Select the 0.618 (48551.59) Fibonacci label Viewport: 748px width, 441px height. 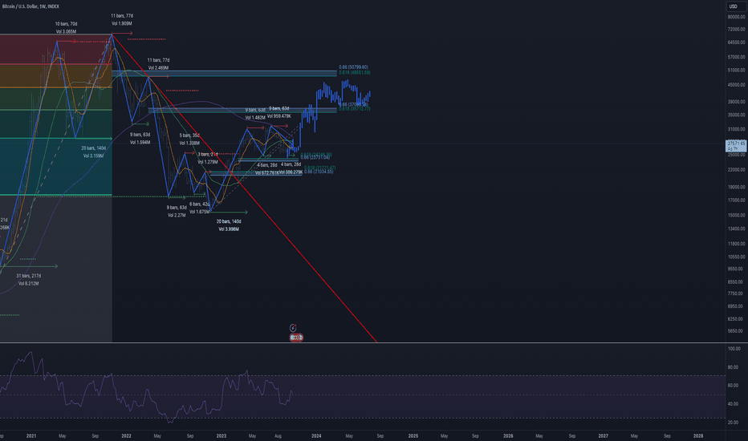[355, 72]
